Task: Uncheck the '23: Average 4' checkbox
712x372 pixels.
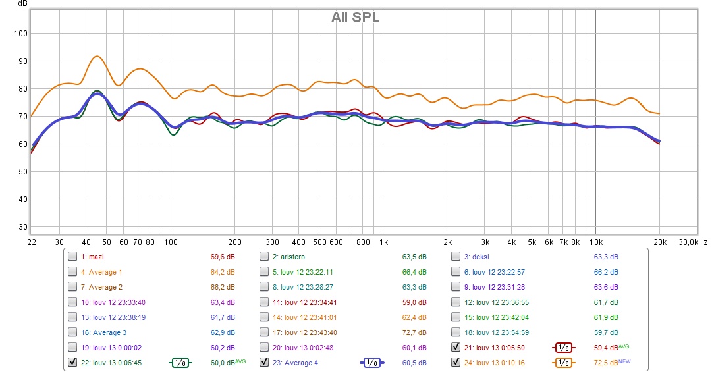Action: coord(264,363)
